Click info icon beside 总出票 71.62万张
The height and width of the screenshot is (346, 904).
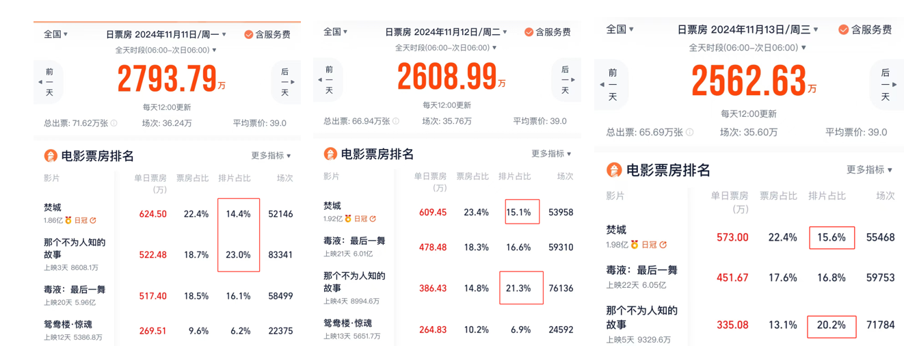[114, 124]
